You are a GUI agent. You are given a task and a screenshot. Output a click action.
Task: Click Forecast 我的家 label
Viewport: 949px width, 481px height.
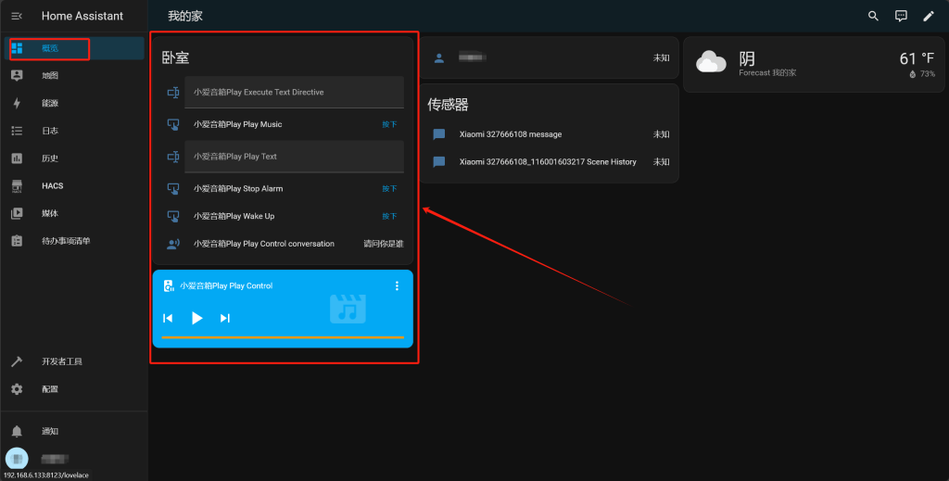tap(767, 72)
